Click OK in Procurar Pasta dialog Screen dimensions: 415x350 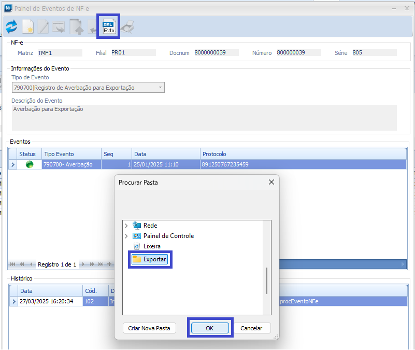[x=210, y=328]
